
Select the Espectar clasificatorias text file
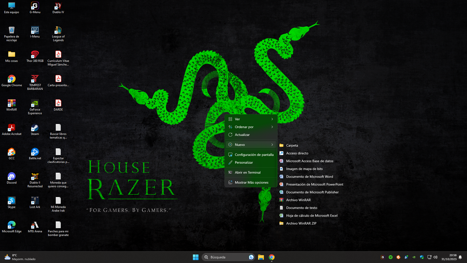[x=58, y=156]
